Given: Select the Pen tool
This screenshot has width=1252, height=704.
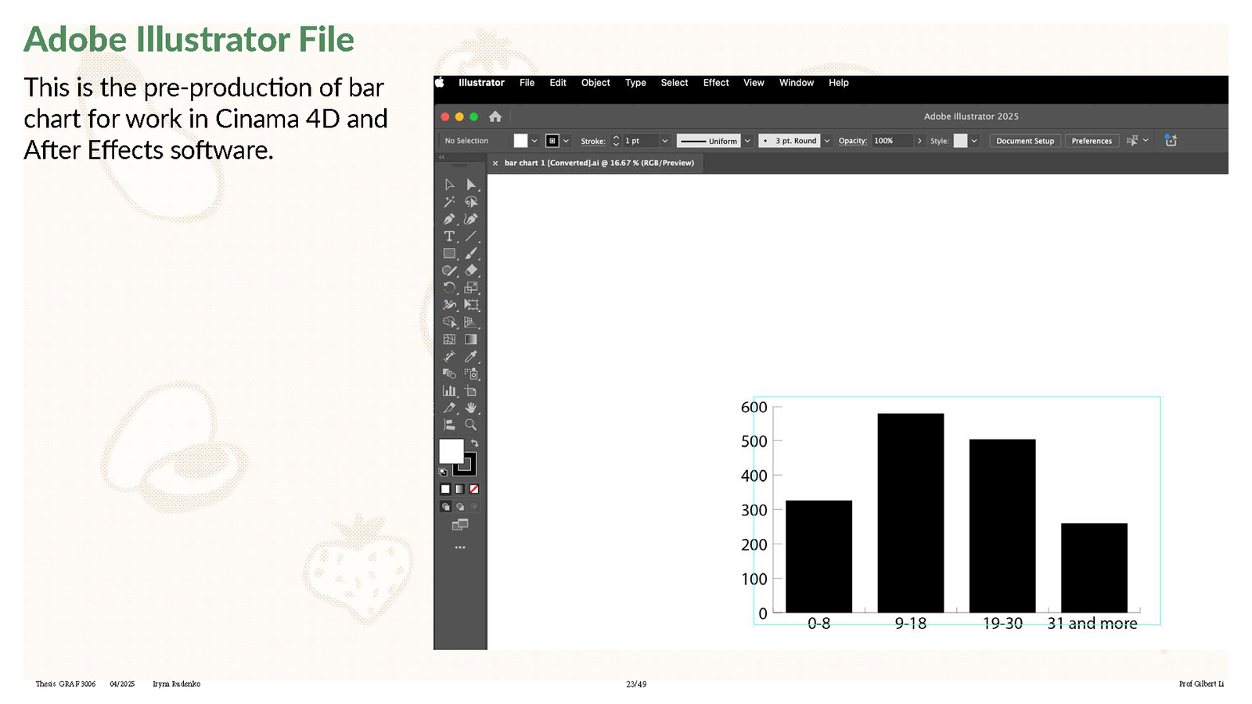Looking at the screenshot, I should point(449,219).
